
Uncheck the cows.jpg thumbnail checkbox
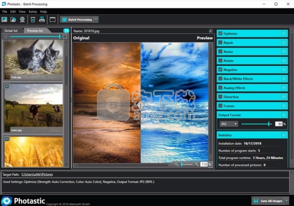pos(7,86)
